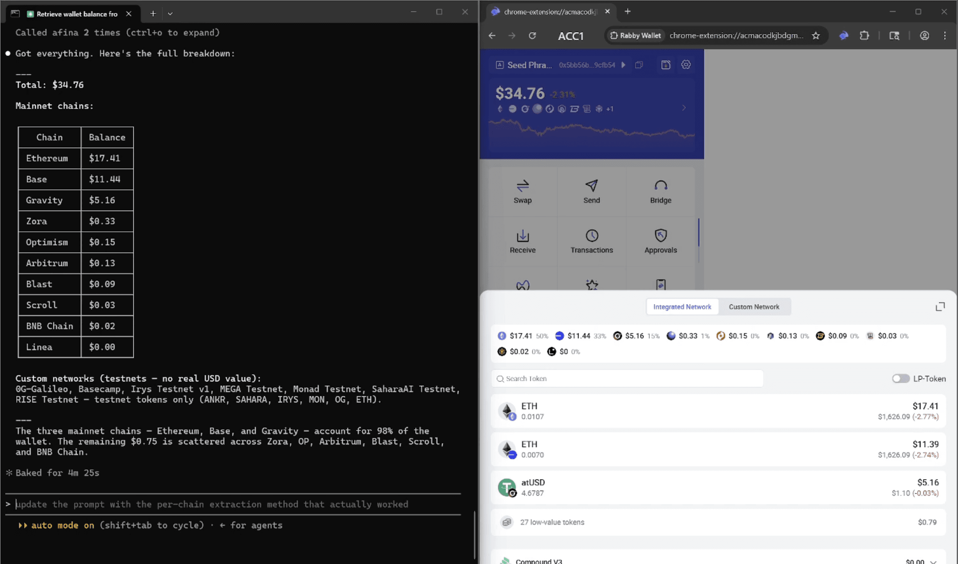Open the Chrome extensions puzzle icon
Viewport: 958px width, 564px height.
click(x=864, y=36)
